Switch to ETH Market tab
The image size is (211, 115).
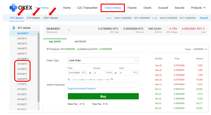click(x=33, y=18)
